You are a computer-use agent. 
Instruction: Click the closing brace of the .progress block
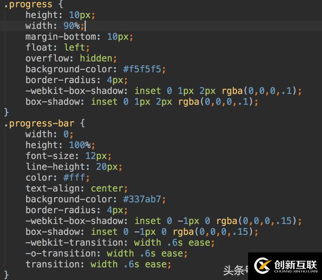pos(7,112)
